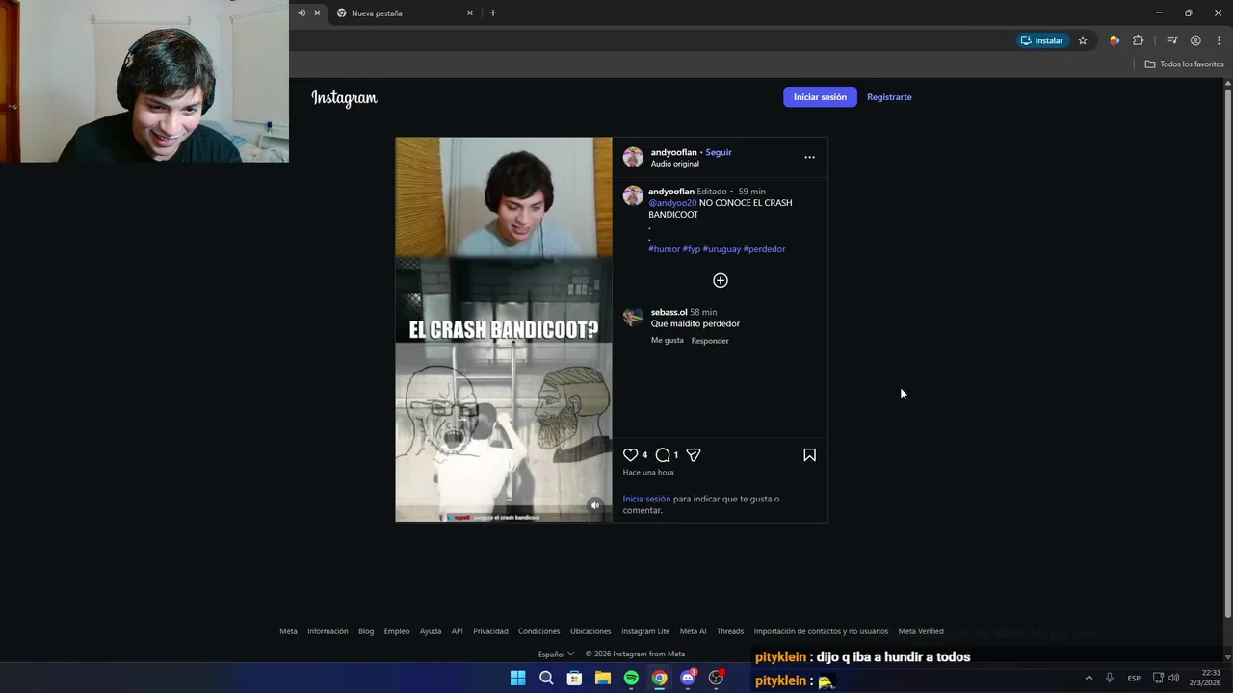Open Todos los favoritos folder

1184,64
